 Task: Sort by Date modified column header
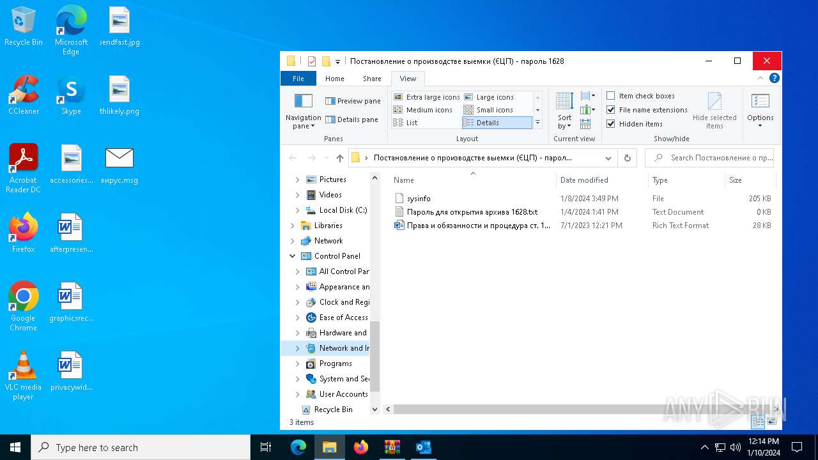coord(602,180)
